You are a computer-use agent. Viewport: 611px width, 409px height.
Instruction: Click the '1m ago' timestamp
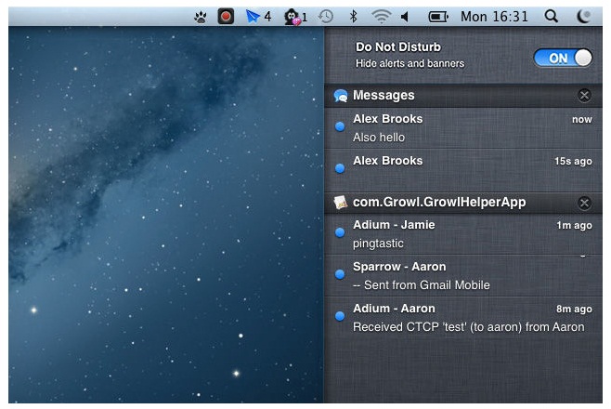pyautogui.click(x=574, y=225)
